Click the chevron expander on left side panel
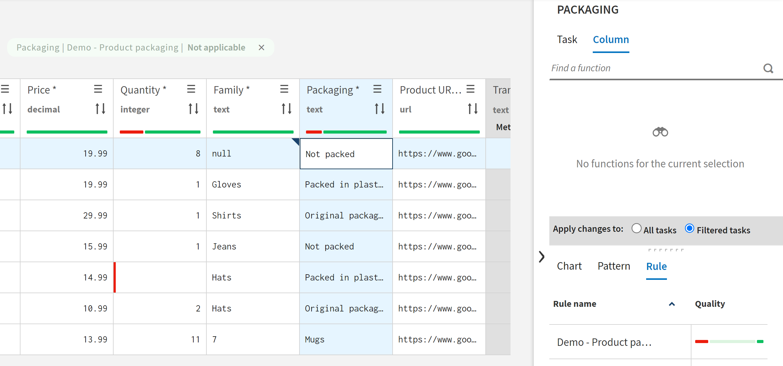This screenshot has height=366, width=783. coord(542,256)
